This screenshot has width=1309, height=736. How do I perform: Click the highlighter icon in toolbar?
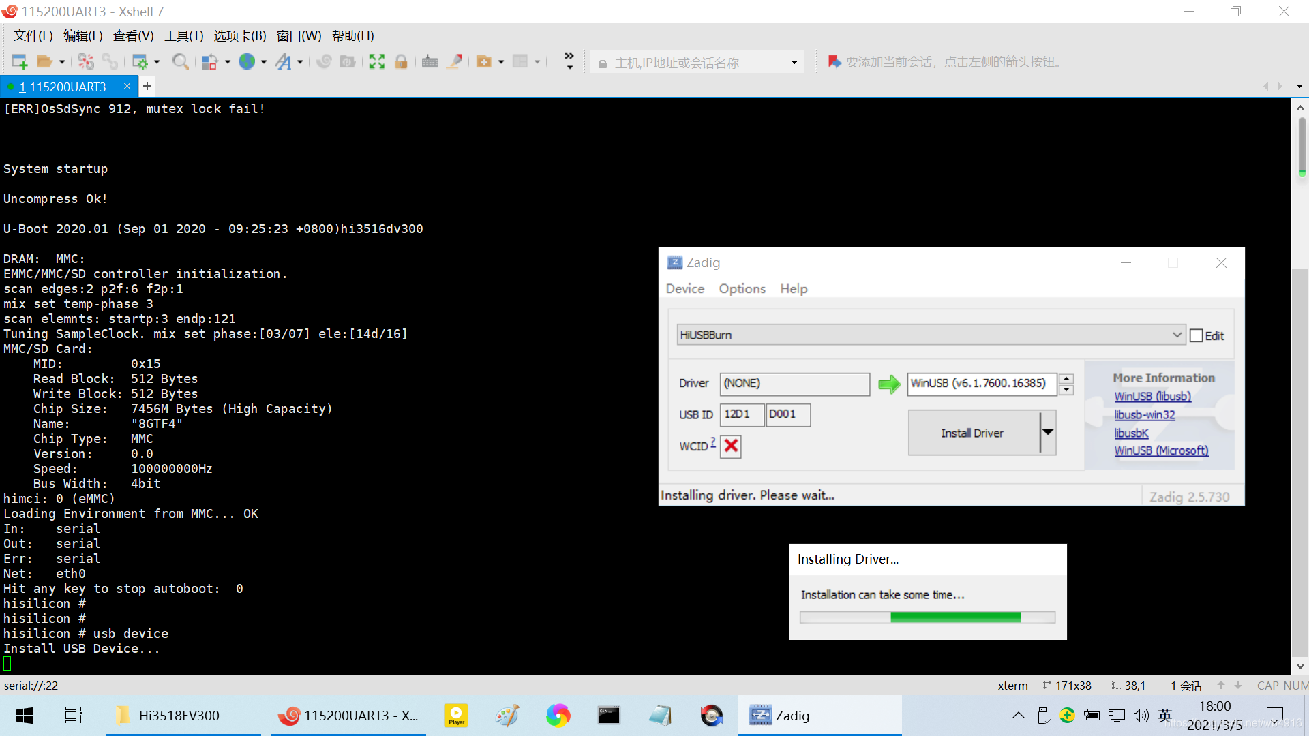click(455, 62)
